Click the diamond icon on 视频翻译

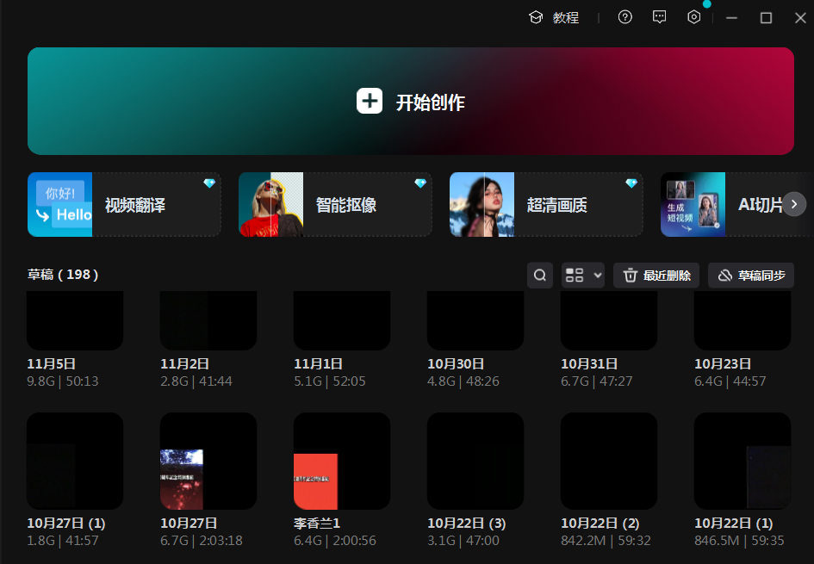(209, 183)
